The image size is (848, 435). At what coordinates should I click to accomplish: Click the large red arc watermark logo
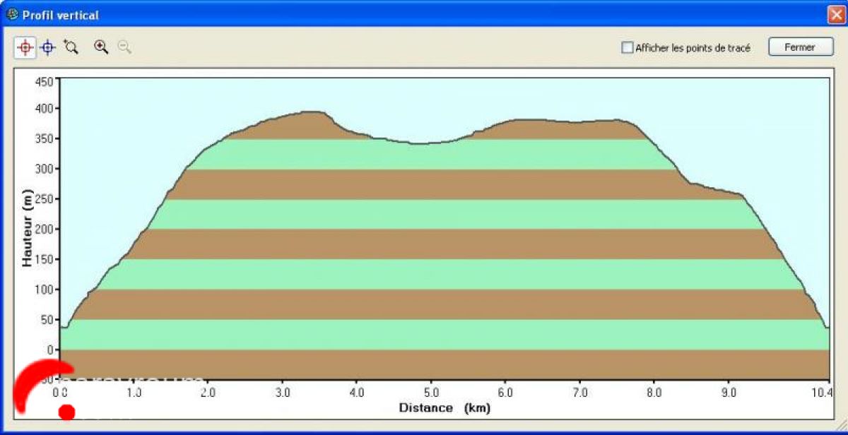[x=35, y=381]
